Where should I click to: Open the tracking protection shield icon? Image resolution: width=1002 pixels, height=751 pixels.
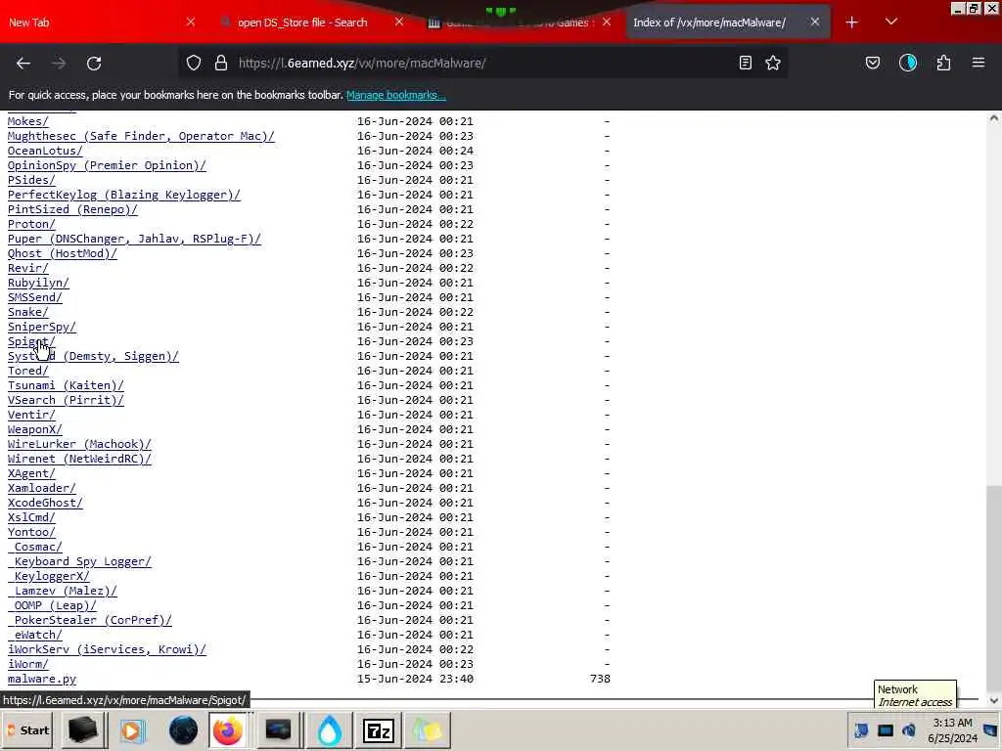click(194, 63)
